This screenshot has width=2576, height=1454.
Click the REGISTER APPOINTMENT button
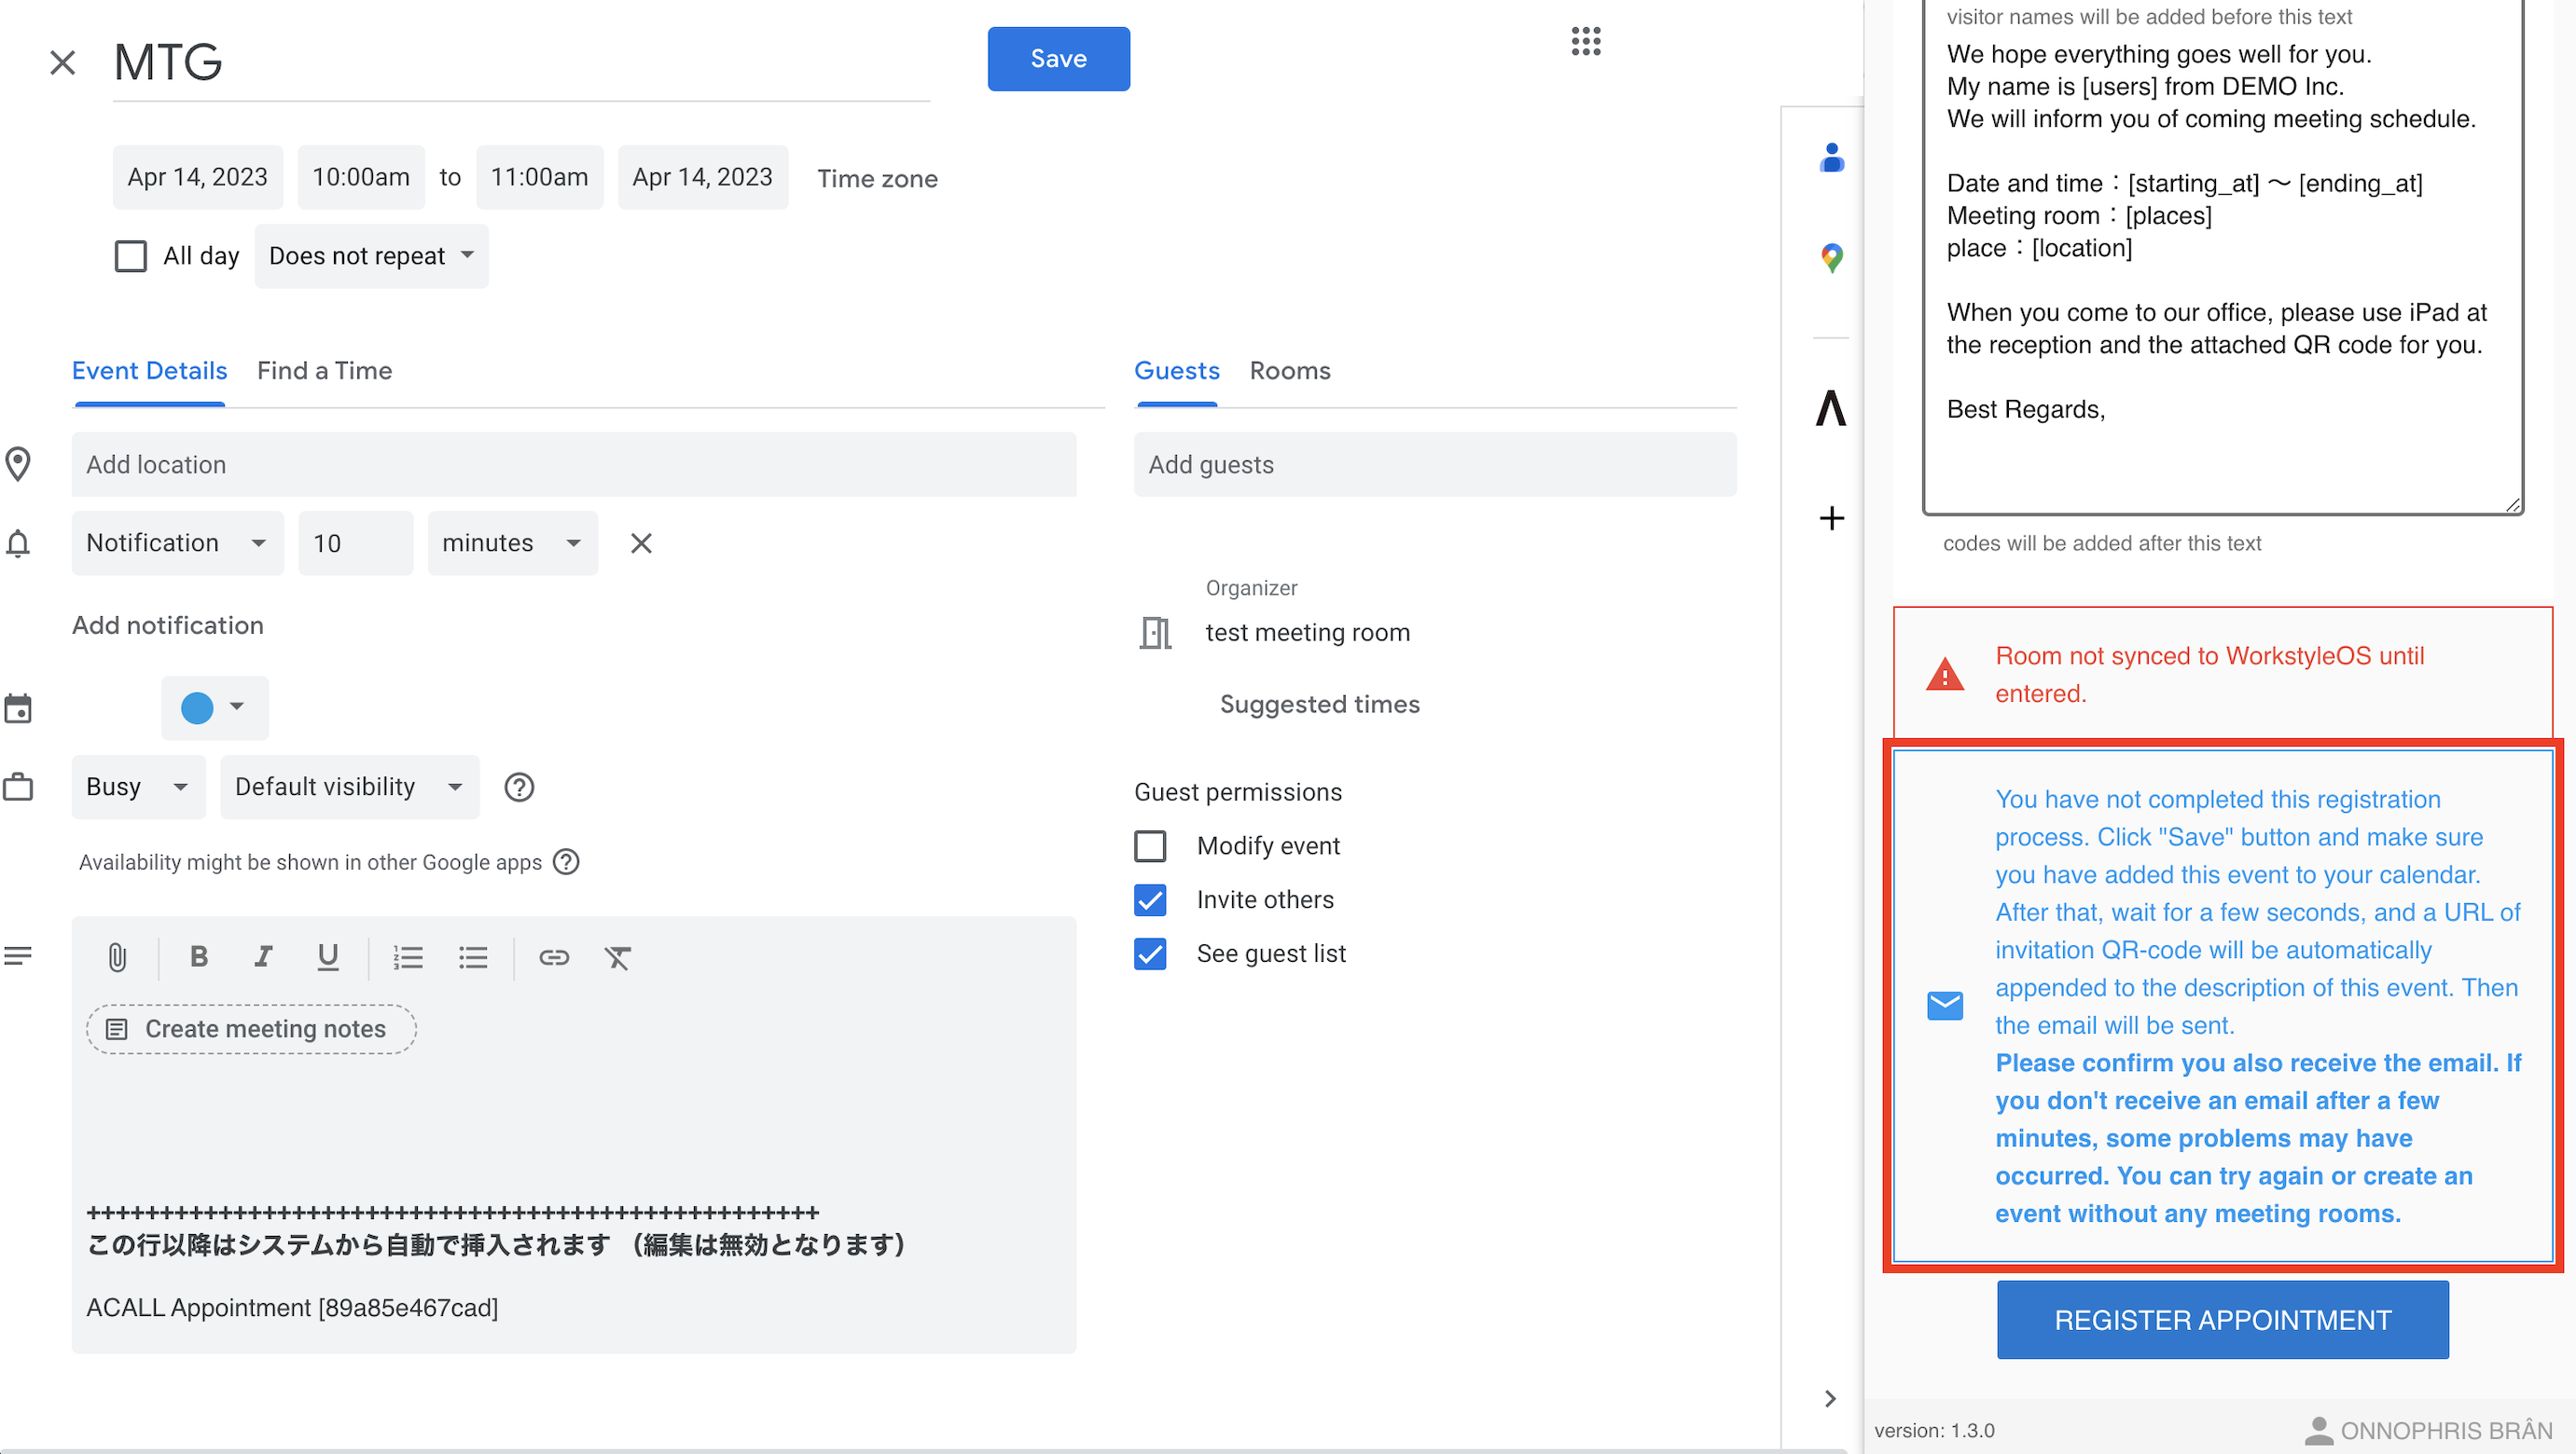click(x=2222, y=1319)
